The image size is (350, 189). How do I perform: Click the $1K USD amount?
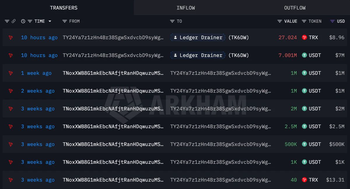(340, 162)
